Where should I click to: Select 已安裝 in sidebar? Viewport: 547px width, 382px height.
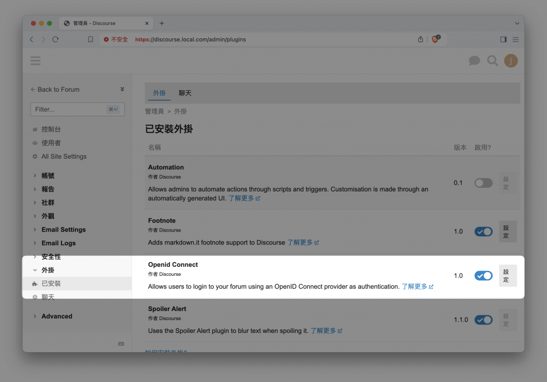51,284
